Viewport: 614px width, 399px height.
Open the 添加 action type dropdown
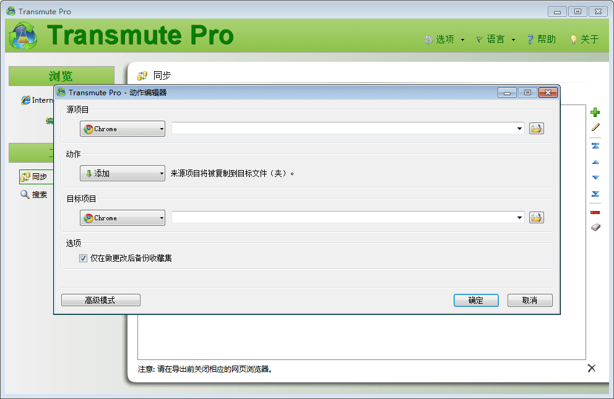pos(123,174)
